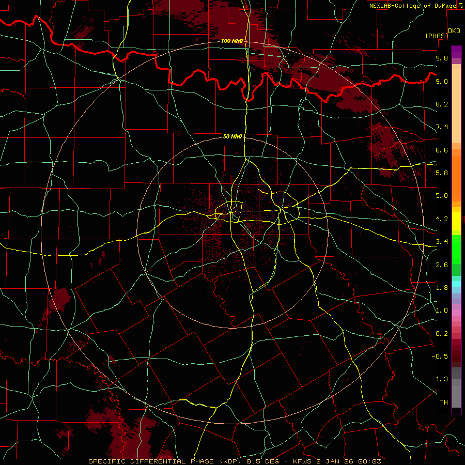This screenshot has width=465, height=465.
Task: Click the 7.4 scale value
Action: click(x=442, y=127)
